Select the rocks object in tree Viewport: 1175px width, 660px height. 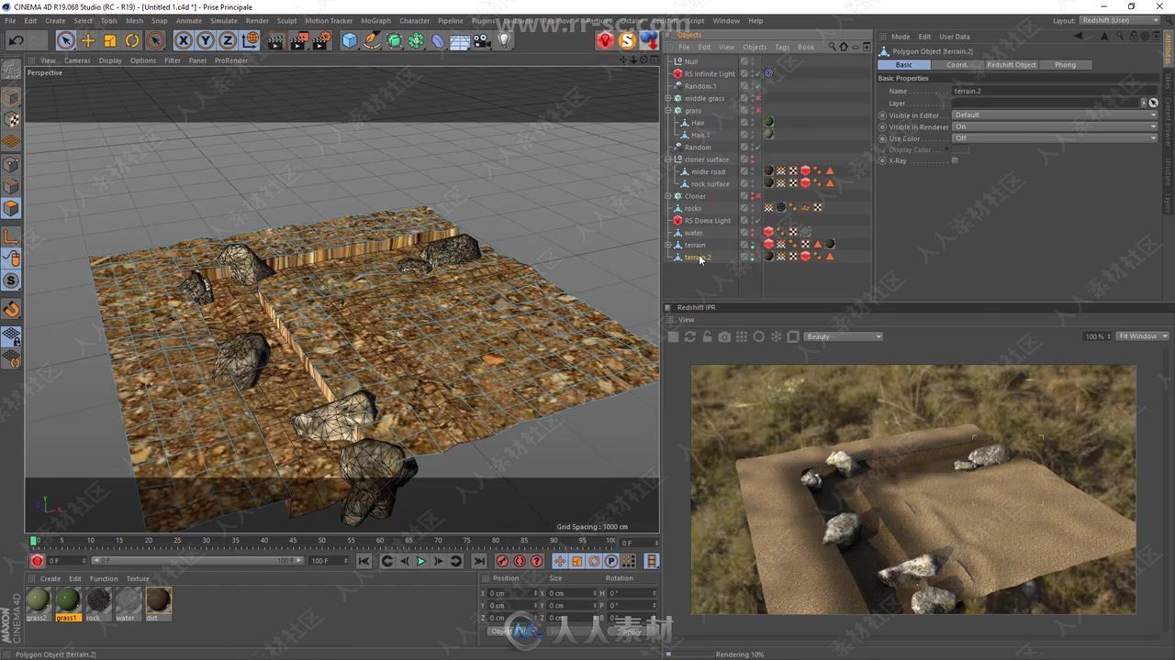[693, 208]
